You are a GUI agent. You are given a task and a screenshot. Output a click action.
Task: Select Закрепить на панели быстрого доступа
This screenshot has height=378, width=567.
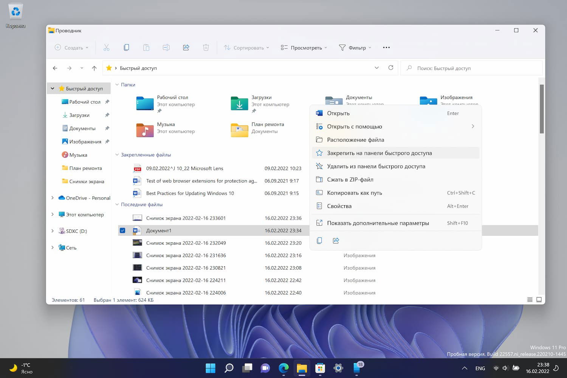coord(379,153)
